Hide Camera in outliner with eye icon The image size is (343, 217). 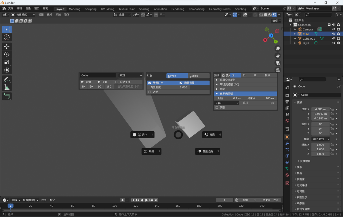point(334,29)
